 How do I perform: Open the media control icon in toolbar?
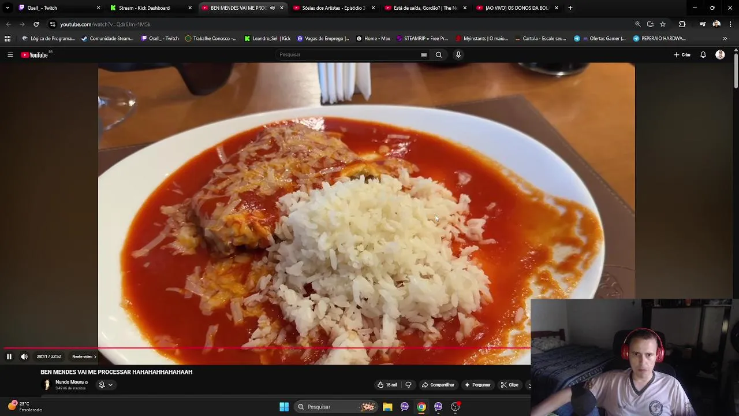(x=703, y=24)
